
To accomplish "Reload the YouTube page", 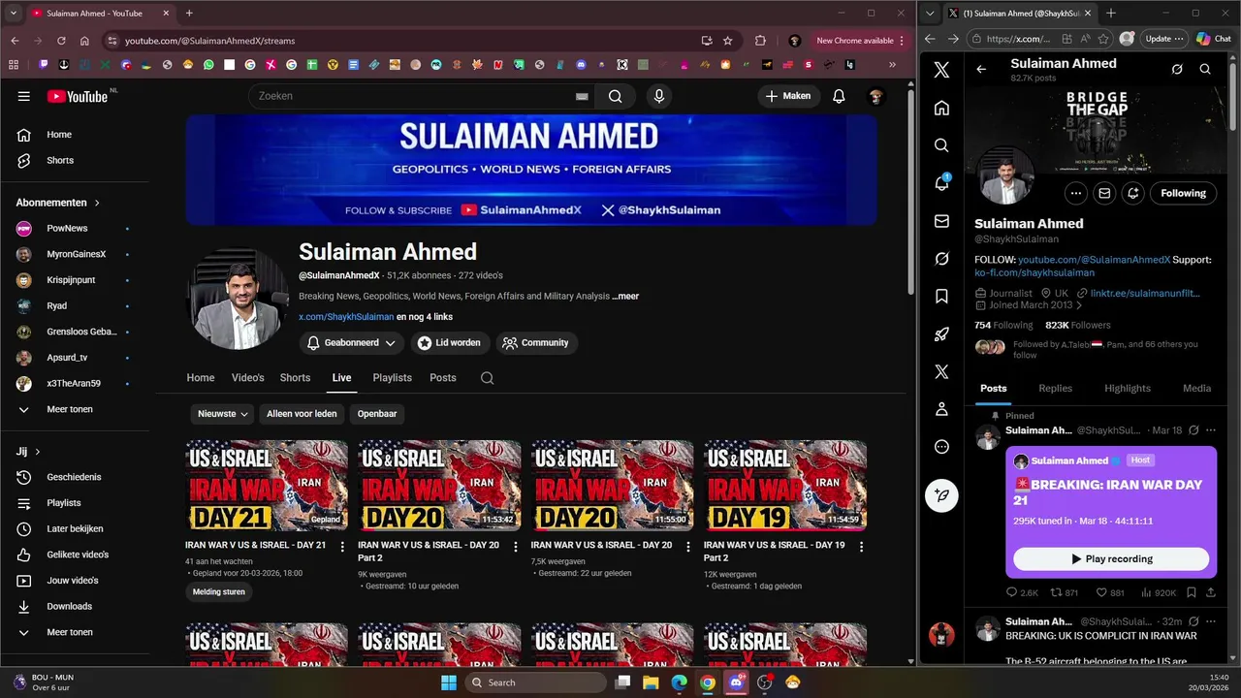I will (x=61, y=41).
